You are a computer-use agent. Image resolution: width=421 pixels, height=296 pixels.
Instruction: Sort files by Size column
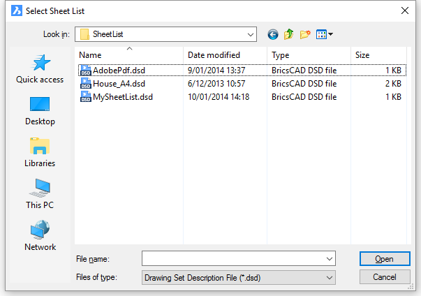coord(379,55)
